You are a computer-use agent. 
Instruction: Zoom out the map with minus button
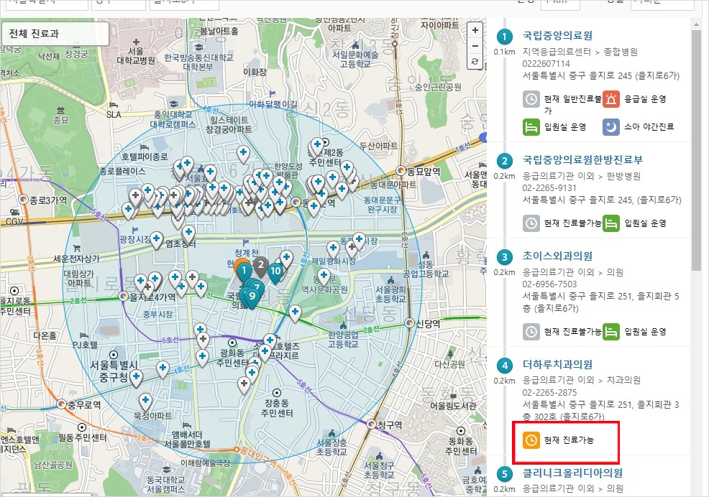click(x=475, y=46)
